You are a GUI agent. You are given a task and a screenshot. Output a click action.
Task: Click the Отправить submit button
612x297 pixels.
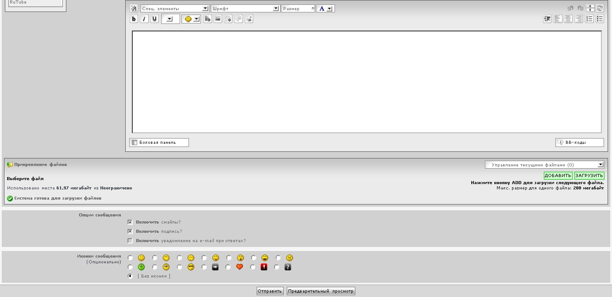coord(270,291)
